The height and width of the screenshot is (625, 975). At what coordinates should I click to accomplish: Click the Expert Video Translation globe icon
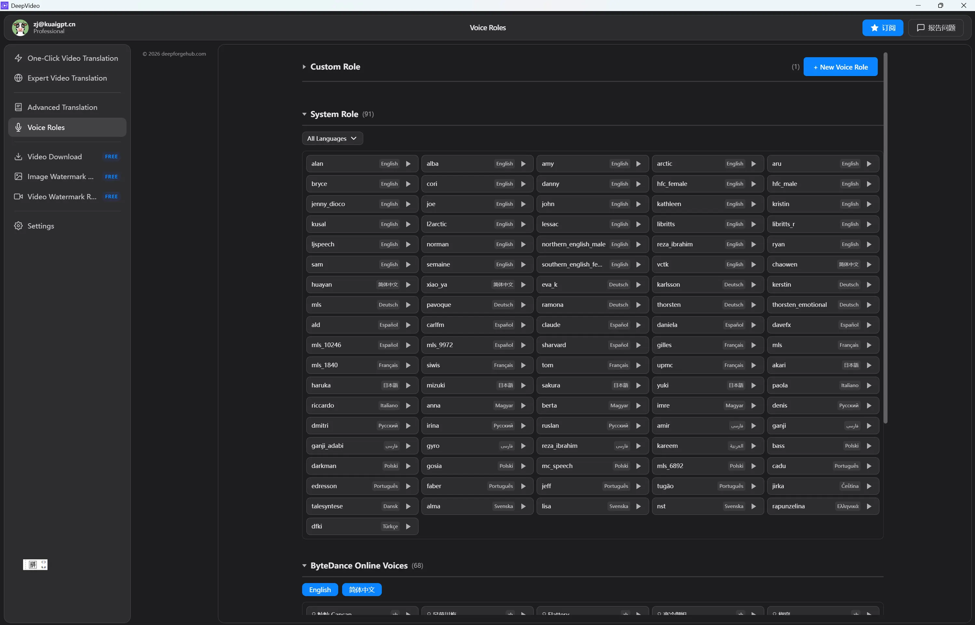(x=18, y=78)
